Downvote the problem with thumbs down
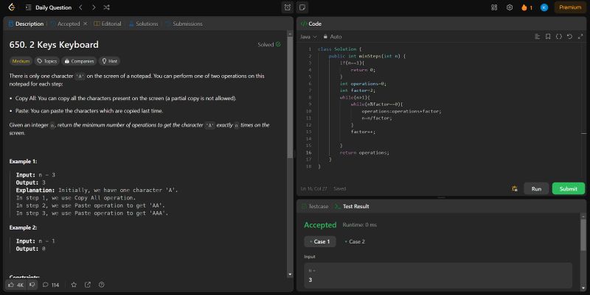The image size is (590, 295). pyautogui.click(x=32, y=285)
